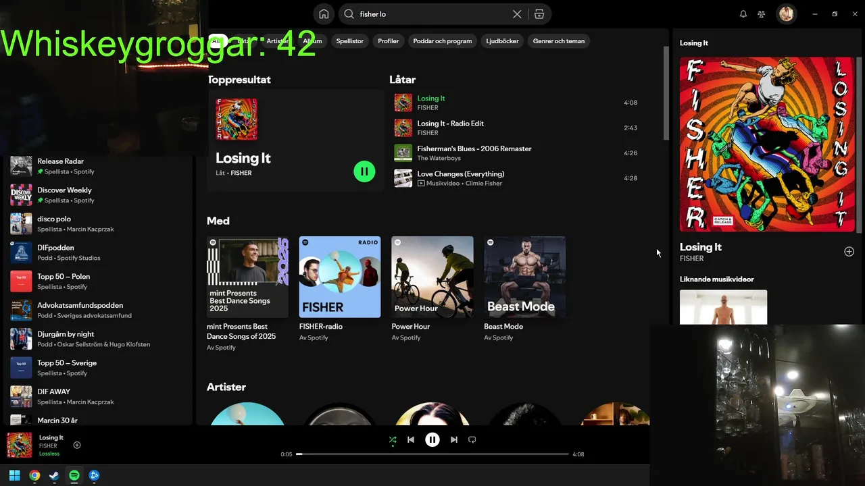Open friend activity icon
Screen dimensions: 865x486
(x=762, y=13)
